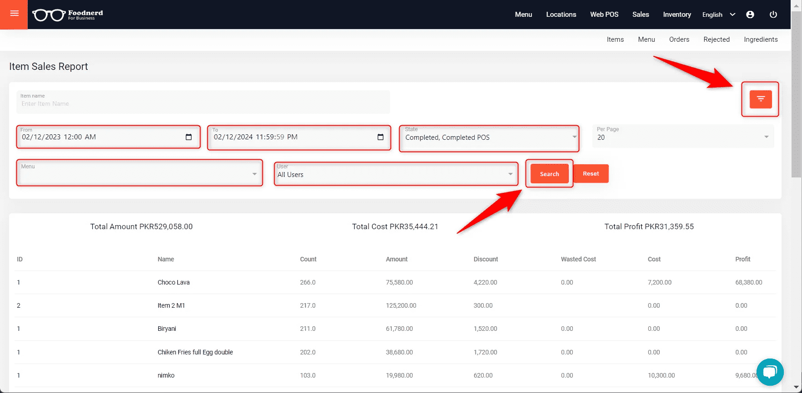Click the ID column header

click(x=20, y=259)
